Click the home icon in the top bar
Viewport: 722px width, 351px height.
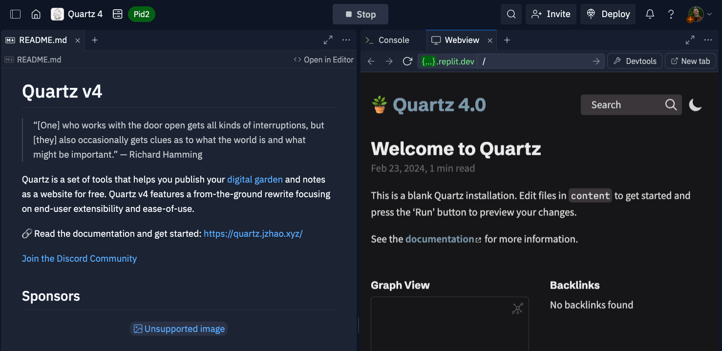point(36,14)
